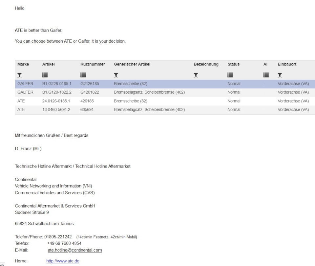
Task: Open the http://www.ate.de home link
Action: (63, 261)
